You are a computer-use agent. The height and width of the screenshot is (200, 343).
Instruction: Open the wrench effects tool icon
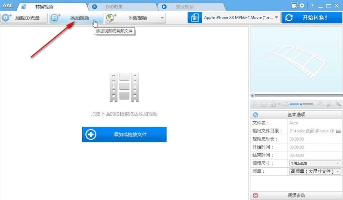click(338, 104)
